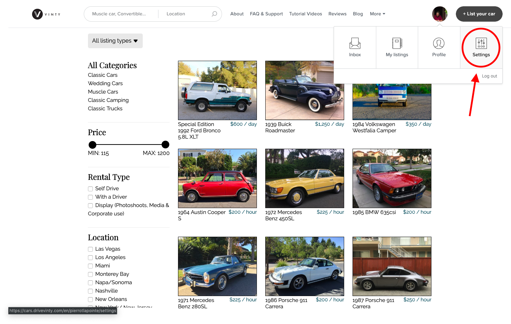Click the 1939 Buick Roadmaster title
The image size is (511, 324).
click(x=280, y=127)
